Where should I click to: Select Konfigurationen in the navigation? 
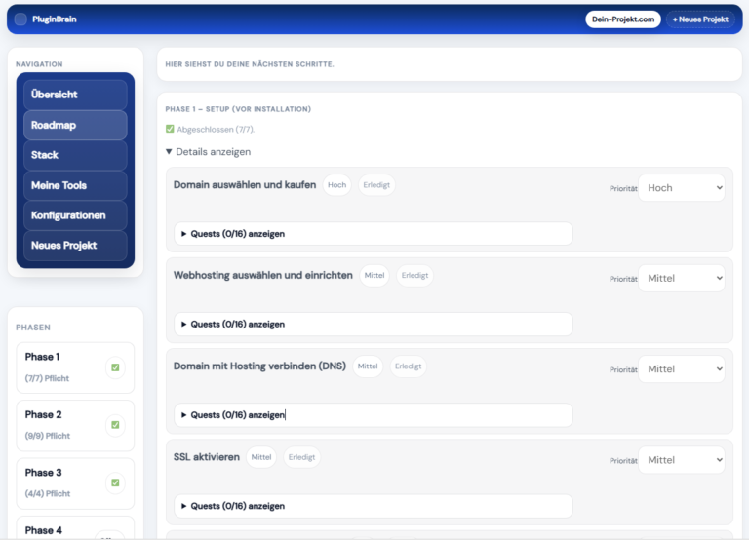point(75,215)
